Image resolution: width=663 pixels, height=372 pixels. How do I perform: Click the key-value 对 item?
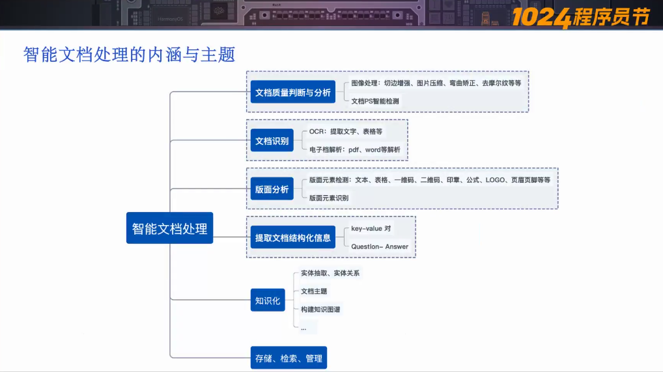click(371, 228)
